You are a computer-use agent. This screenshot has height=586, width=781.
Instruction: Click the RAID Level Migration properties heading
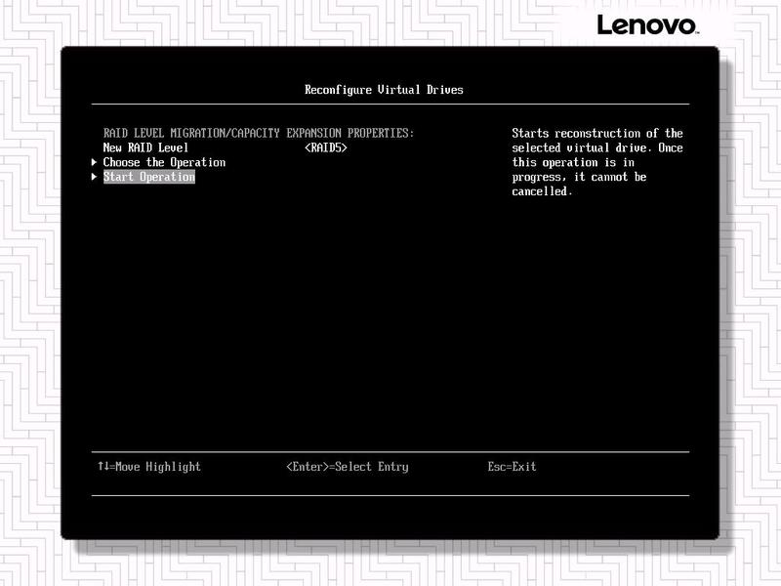click(259, 133)
